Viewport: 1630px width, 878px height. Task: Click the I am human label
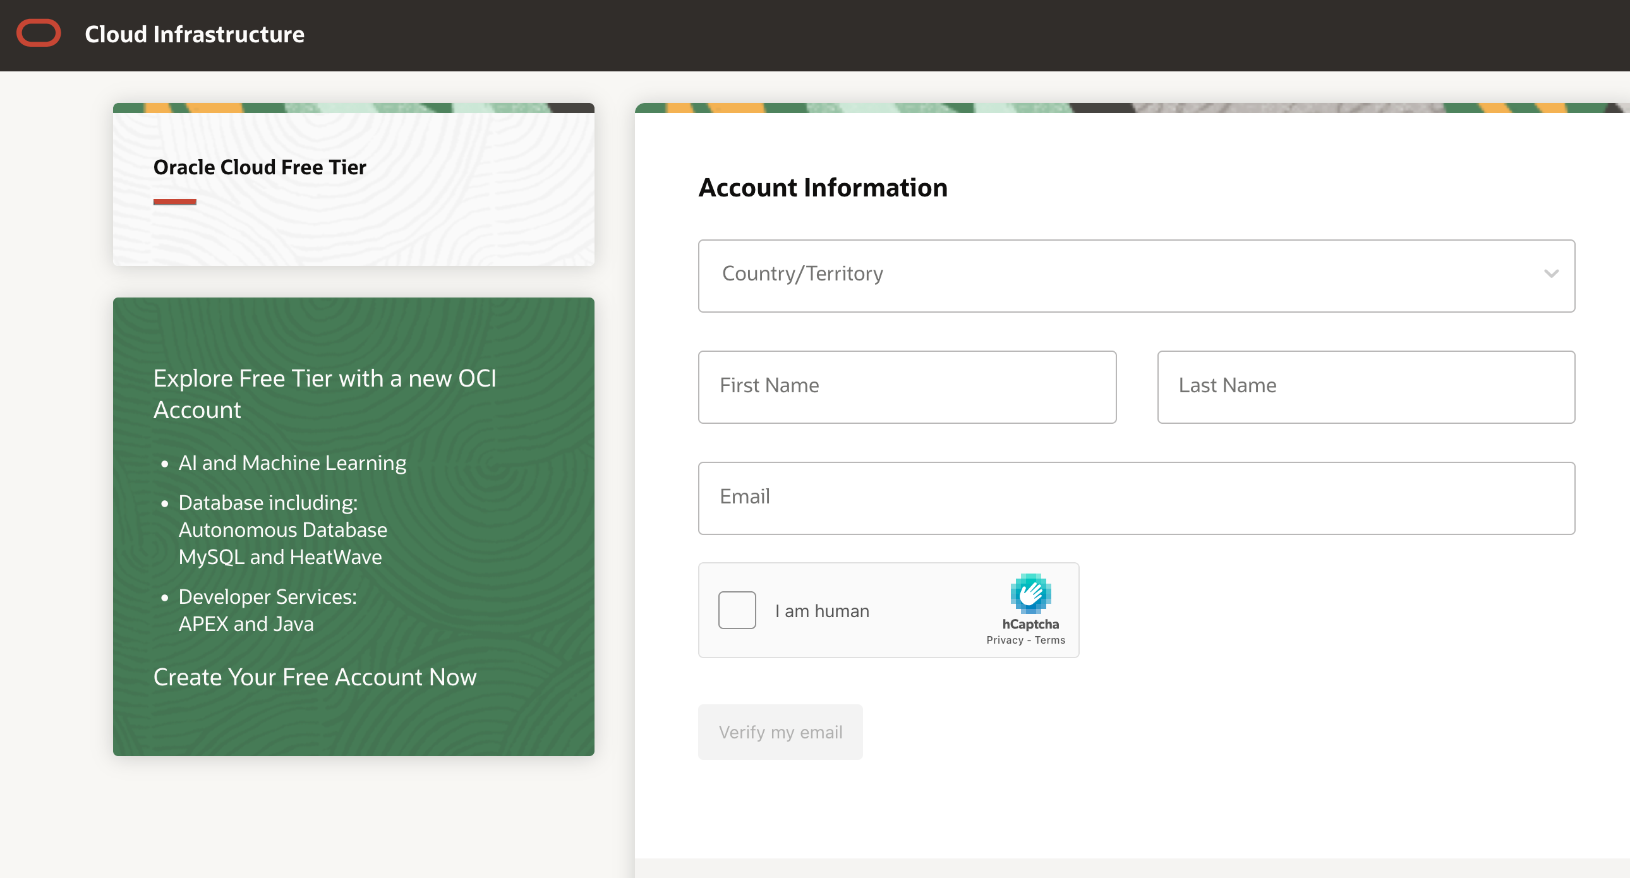(822, 611)
